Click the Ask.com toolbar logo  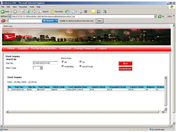point(3,21)
